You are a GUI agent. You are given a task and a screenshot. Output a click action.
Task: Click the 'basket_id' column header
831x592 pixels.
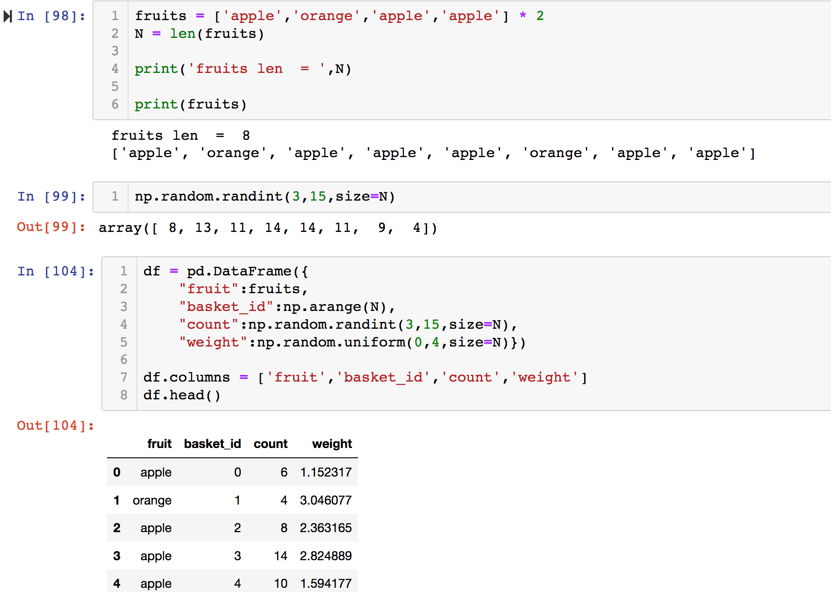[x=213, y=444]
